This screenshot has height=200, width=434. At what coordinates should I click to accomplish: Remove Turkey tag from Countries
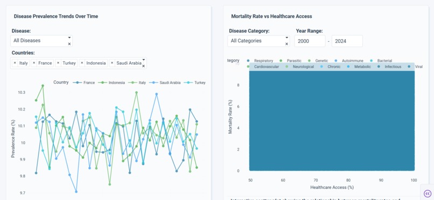pos(58,63)
